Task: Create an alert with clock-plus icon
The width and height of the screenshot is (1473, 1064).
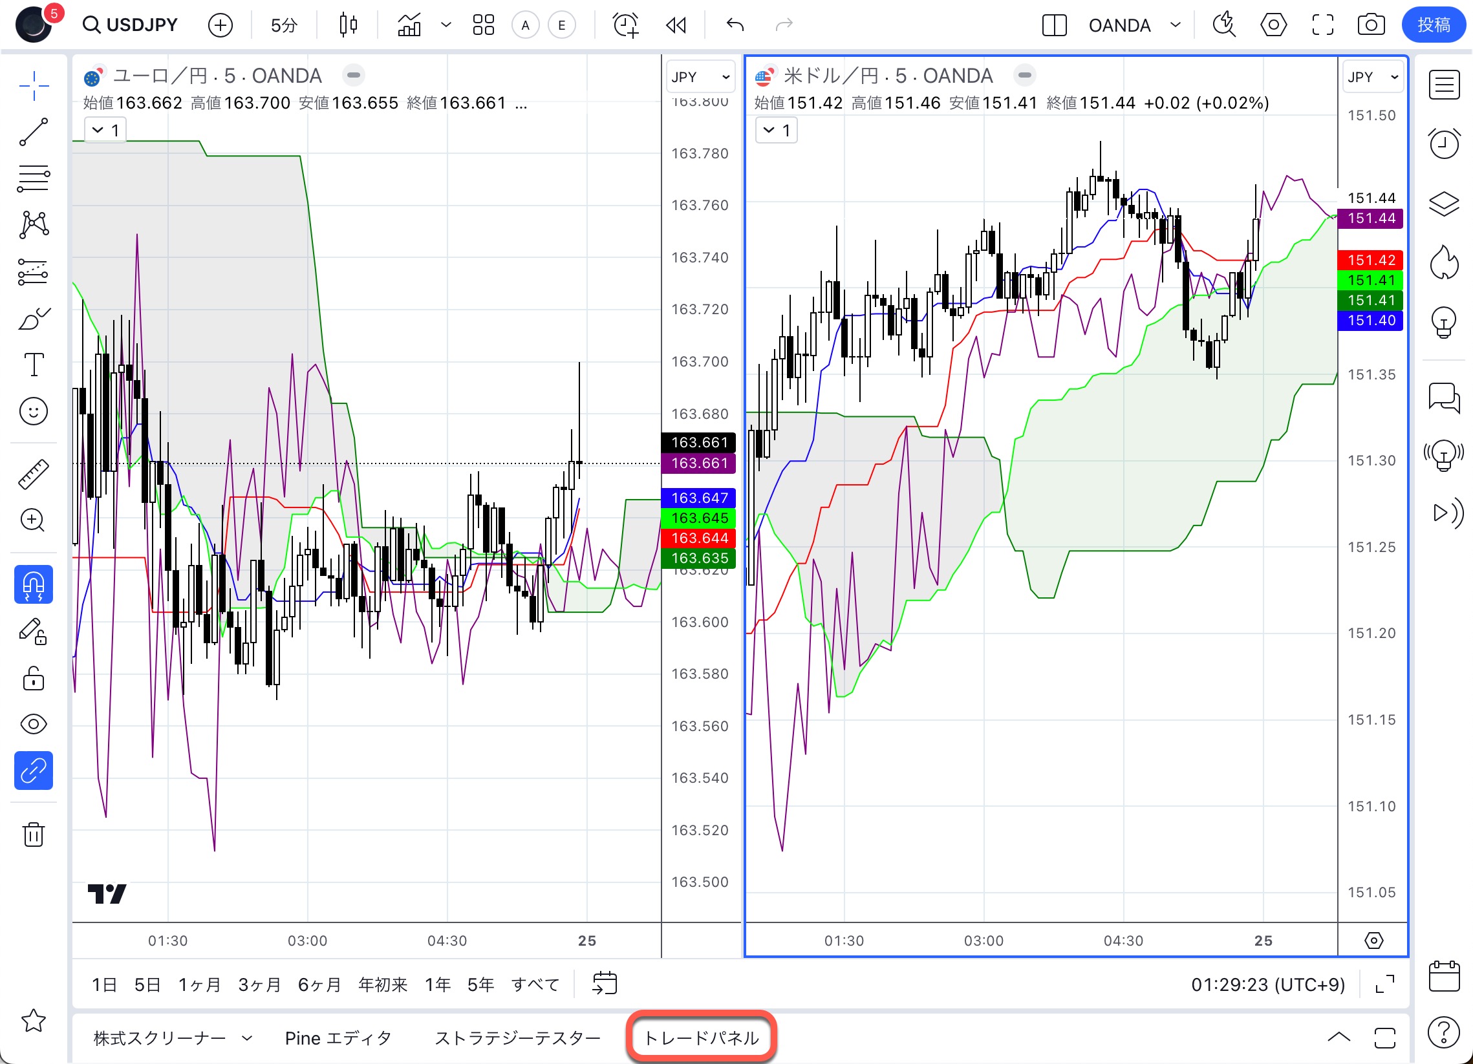Action: [625, 25]
